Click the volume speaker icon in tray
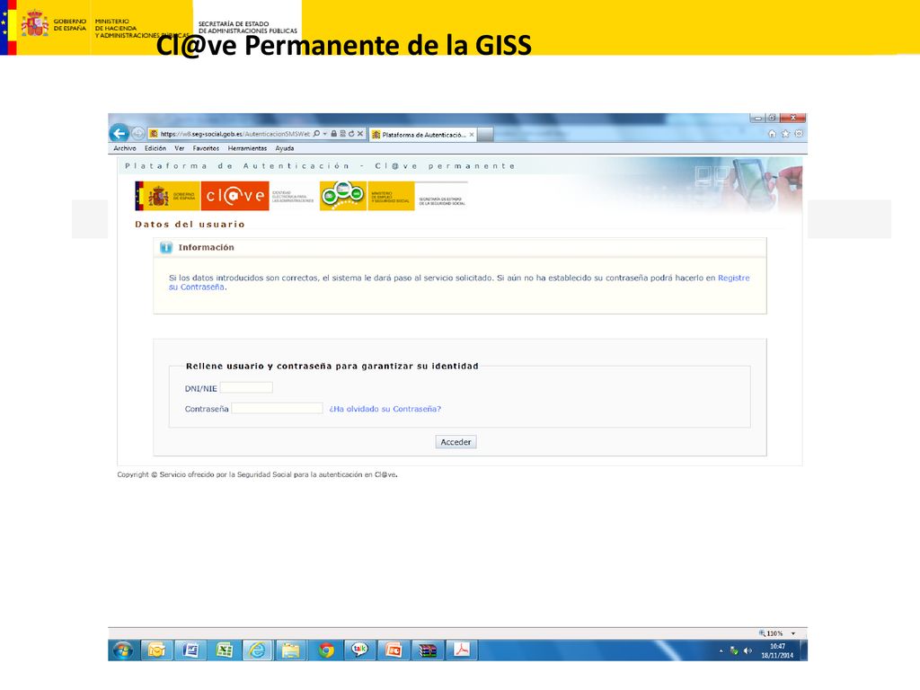The image size is (920, 690). point(747,650)
